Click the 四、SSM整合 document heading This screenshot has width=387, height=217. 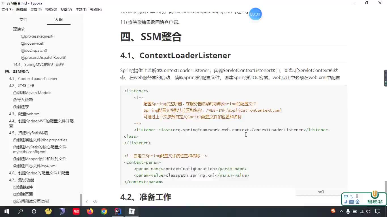[x=151, y=37]
